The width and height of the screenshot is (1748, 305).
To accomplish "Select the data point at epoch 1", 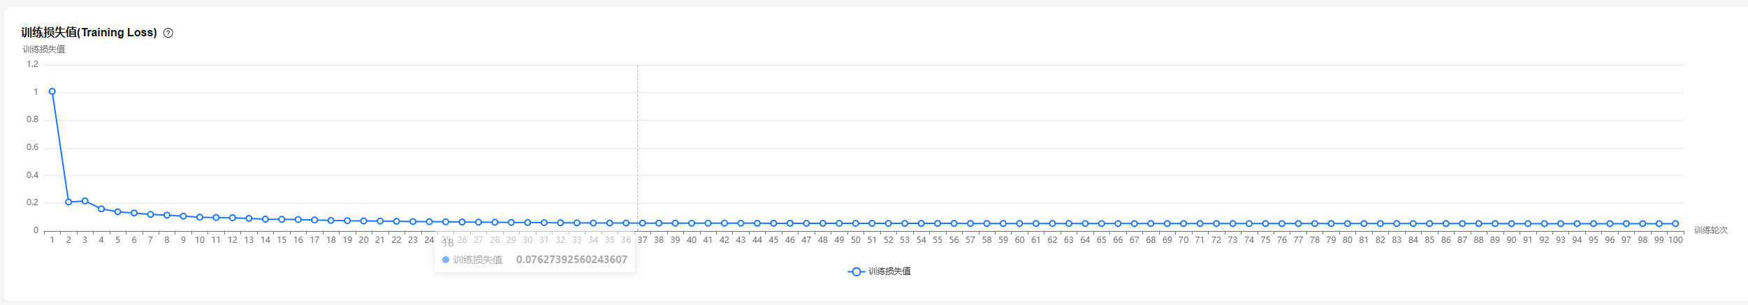I will click(x=52, y=91).
